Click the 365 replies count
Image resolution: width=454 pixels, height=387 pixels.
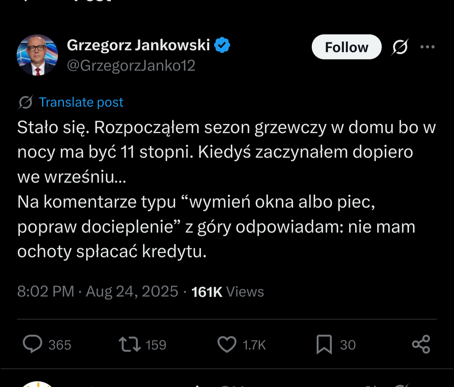(x=60, y=345)
